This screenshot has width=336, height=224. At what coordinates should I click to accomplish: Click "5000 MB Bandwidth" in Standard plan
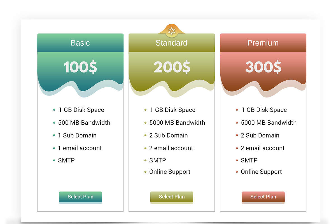(177, 123)
